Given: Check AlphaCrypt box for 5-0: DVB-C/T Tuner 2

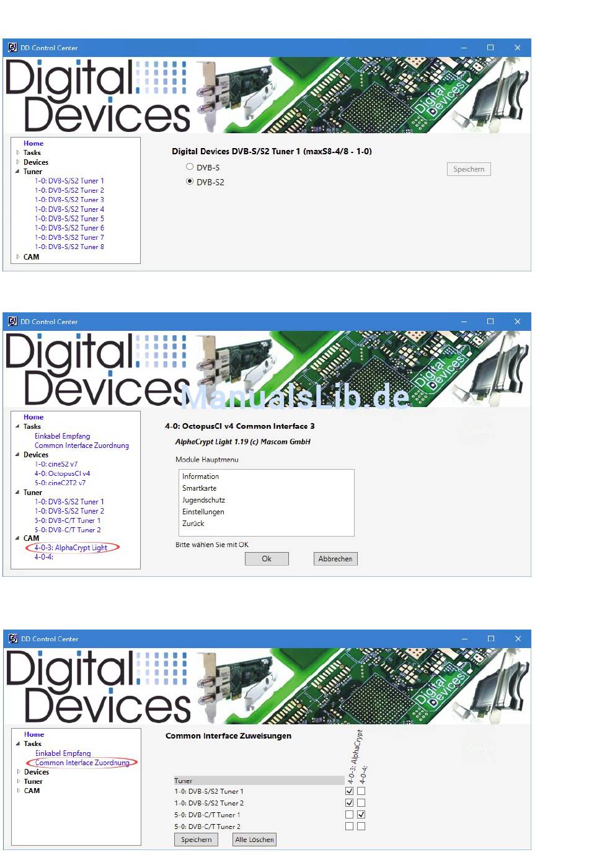Looking at the screenshot, I should pyautogui.click(x=349, y=827).
